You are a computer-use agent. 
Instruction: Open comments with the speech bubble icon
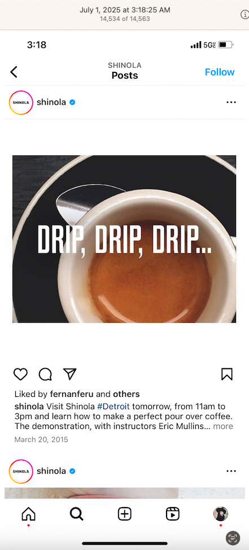point(45,374)
